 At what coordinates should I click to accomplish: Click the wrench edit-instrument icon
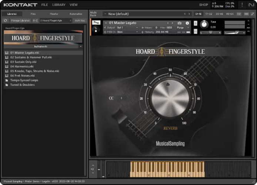[96, 23]
